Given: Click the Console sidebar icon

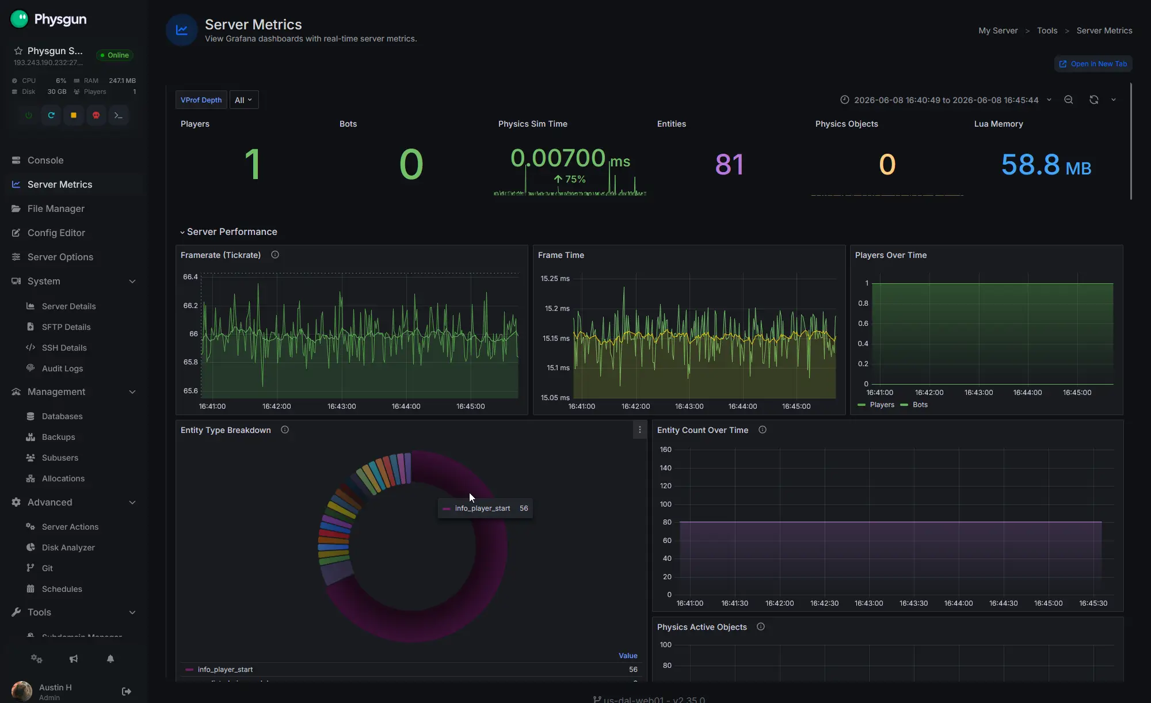Looking at the screenshot, I should (x=16, y=160).
